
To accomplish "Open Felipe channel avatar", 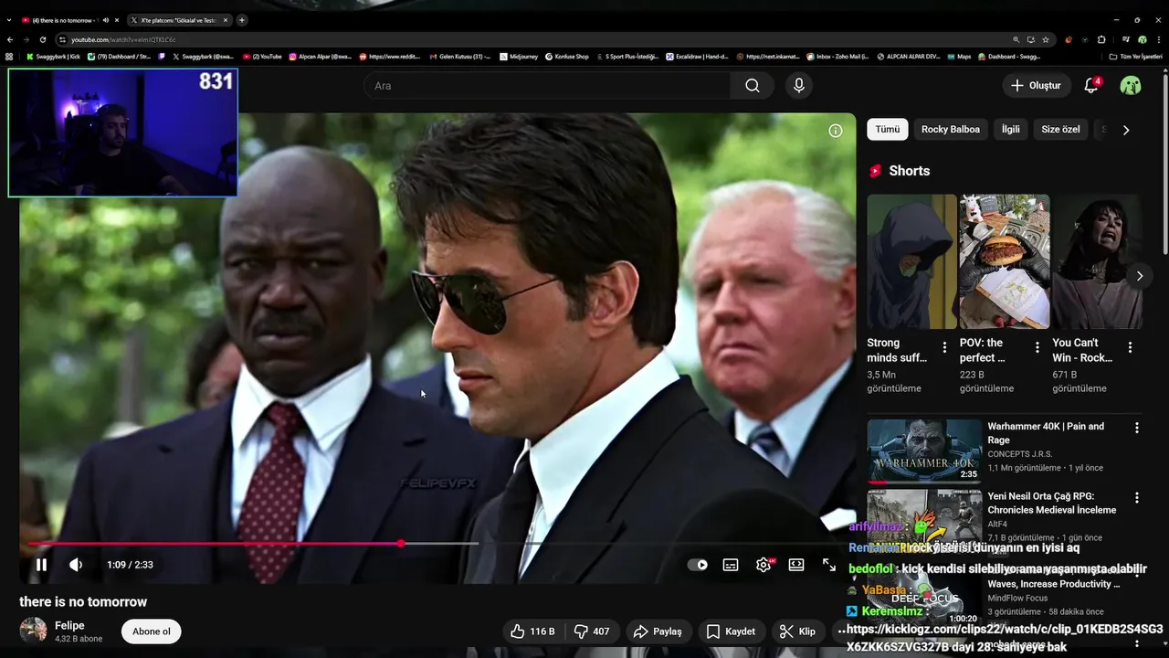I will (34, 631).
